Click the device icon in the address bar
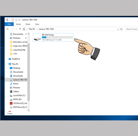Viewport: 138px width, 136px height. (x=24, y=29)
